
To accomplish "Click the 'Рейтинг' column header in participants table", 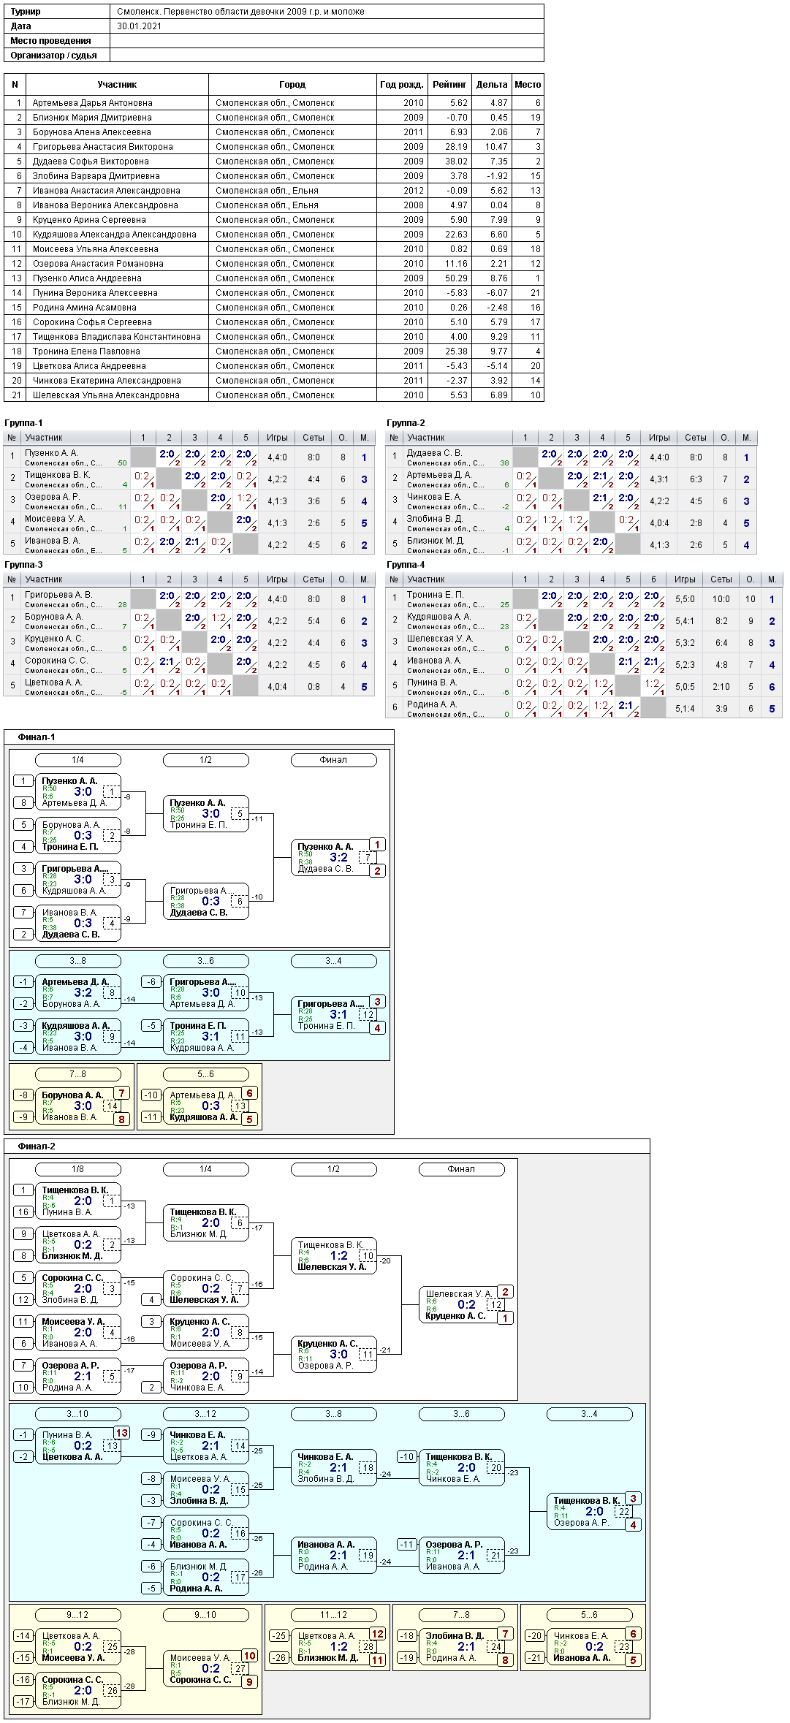I will point(449,85).
